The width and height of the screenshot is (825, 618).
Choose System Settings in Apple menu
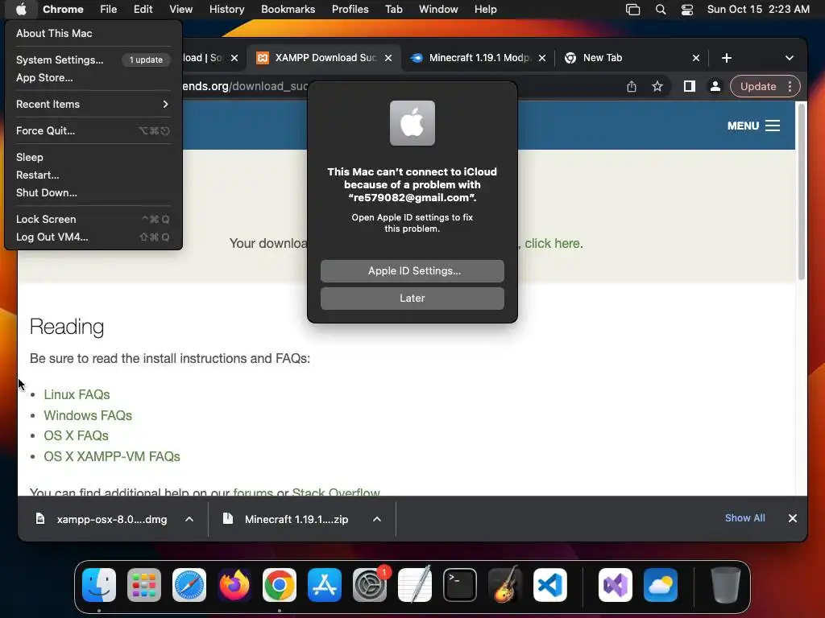pos(93,60)
